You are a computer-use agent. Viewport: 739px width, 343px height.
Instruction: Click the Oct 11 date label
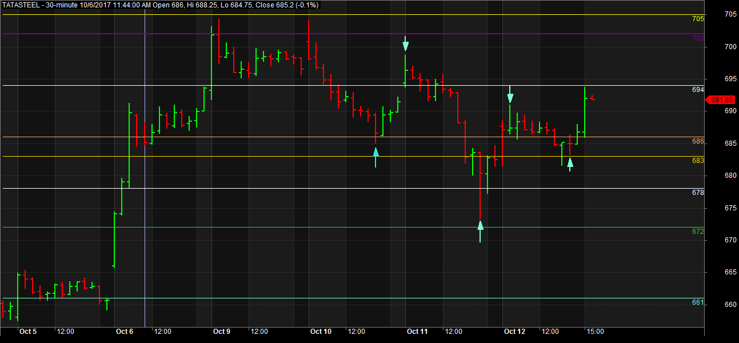pyautogui.click(x=417, y=332)
